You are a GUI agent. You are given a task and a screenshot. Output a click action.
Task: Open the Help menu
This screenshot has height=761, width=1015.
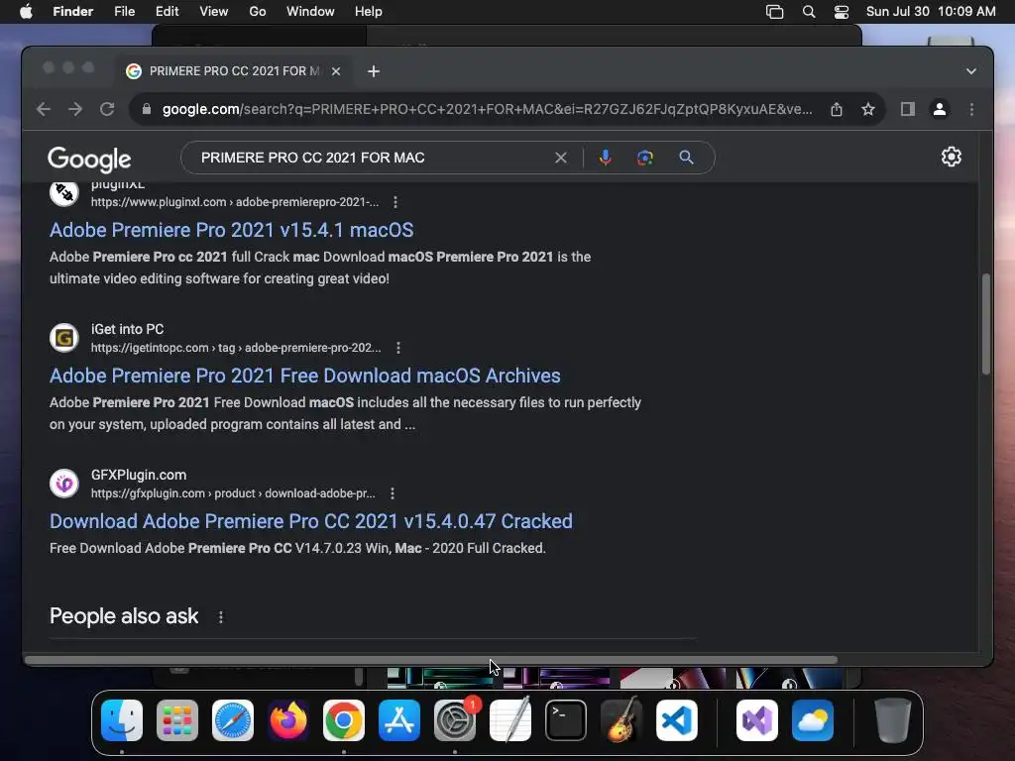click(369, 12)
